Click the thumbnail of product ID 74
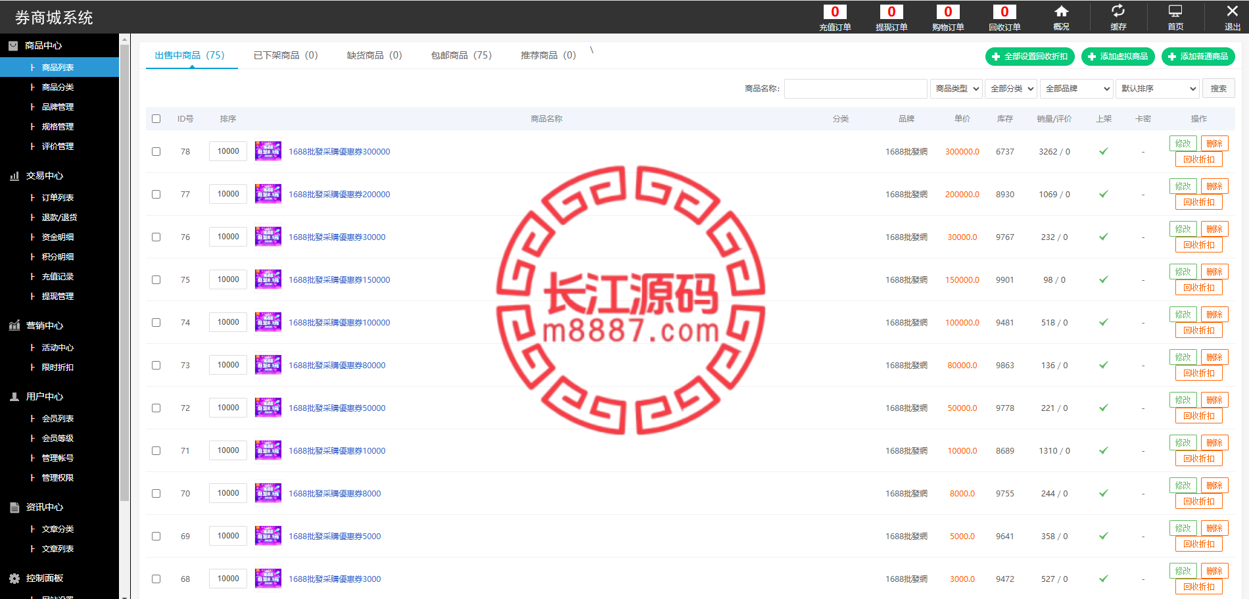Screen dimensions: 1249x599 point(268,322)
